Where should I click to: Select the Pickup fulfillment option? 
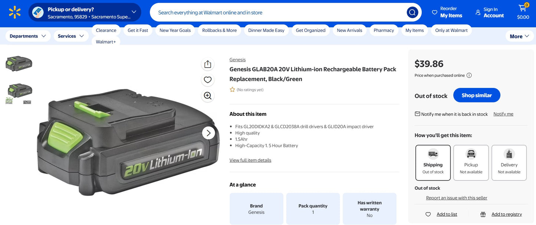click(471, 162)
